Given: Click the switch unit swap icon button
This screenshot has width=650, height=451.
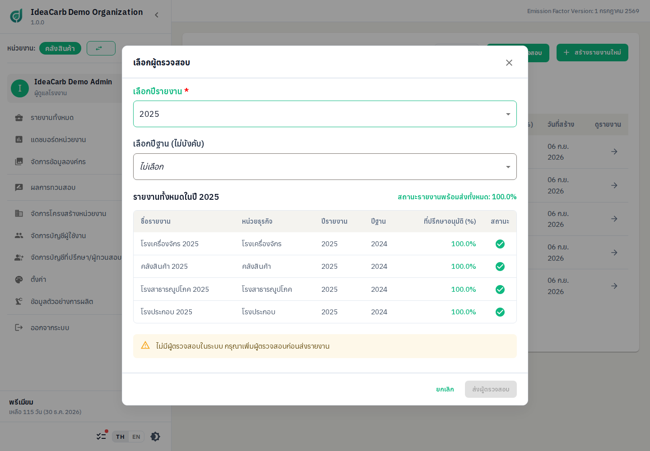Looking at the screenshot, I should tap(101, 48).
